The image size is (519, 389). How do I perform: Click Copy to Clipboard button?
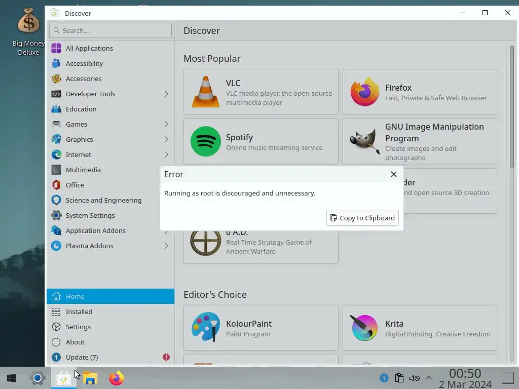pyautogui.click(x=362, y=218)
